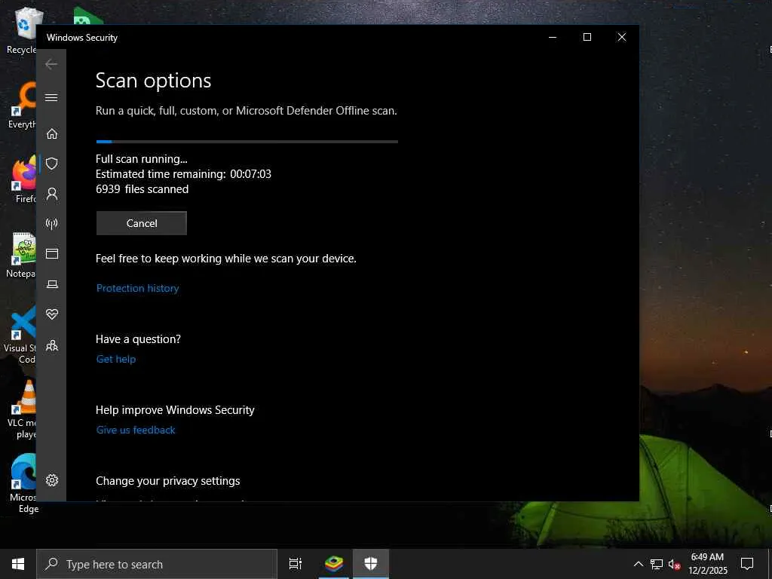Open the muted volume tray icon

[674, 564]
